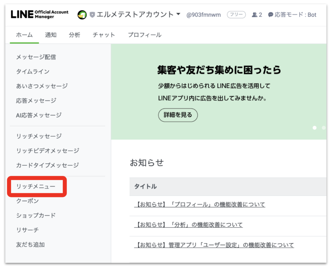Select リッチメッセージ in the sidebar
This screenshot has width=331, height=268.
[39, 136]
